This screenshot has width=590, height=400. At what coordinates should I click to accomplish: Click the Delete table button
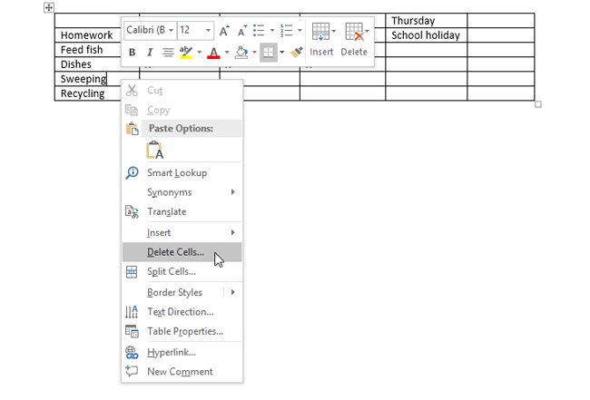click(x=354, y=41)
